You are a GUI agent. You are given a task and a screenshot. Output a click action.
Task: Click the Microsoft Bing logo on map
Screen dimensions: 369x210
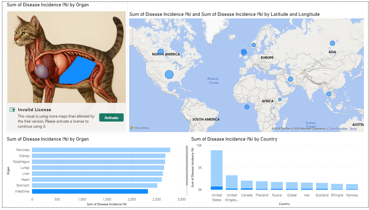[x=140, y=128]
